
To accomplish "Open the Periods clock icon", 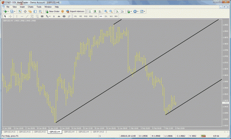I will point(135,11).
